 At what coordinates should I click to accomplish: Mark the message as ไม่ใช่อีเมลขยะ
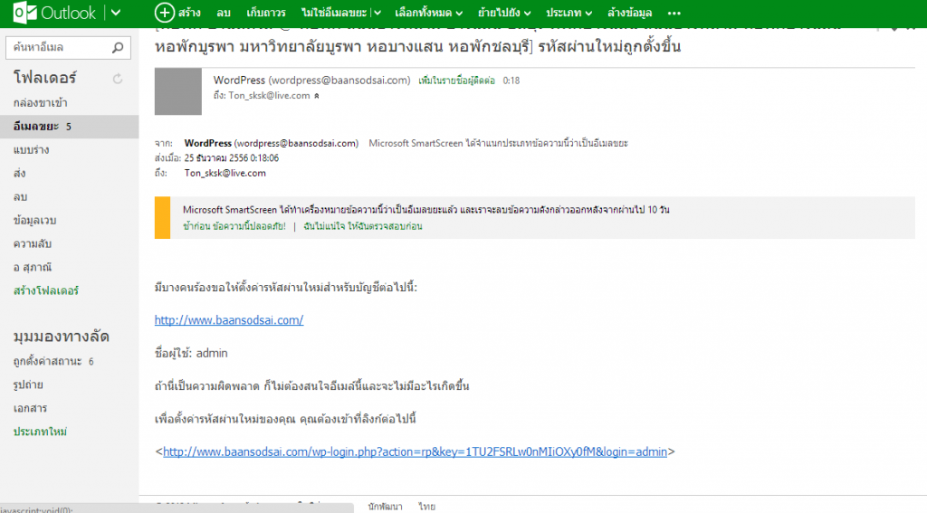click(334, 13)
